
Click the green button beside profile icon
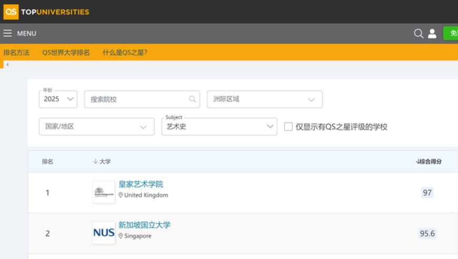(451, 33)
